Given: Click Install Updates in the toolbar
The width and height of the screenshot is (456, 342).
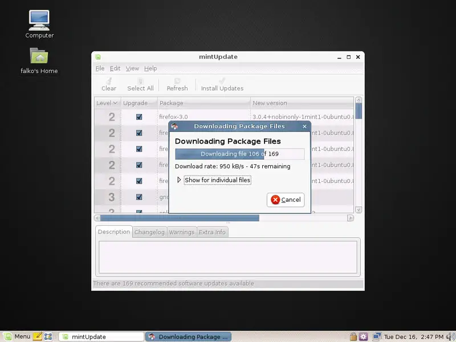Looking at the screenshot, I should (x=222, y=84).
